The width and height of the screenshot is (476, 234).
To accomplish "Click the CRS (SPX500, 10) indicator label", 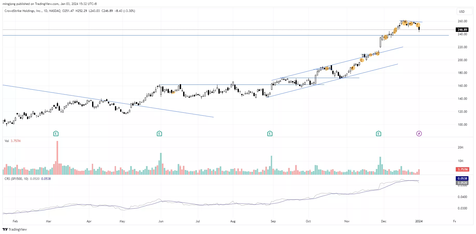I will click(x=16, y=179).
